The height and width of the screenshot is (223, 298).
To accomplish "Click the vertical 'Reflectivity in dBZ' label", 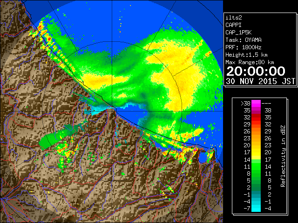I will 283,156.
